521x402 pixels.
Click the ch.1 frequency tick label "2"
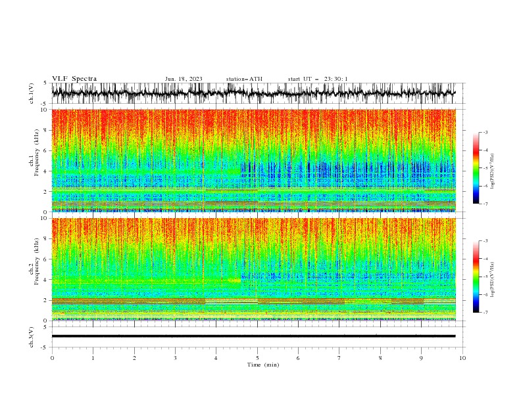(45, 192)
